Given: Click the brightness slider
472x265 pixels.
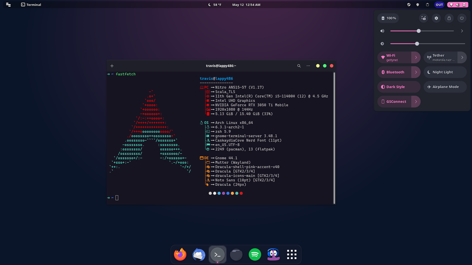Looking at the screenshot, I should [x=427, y=43].
